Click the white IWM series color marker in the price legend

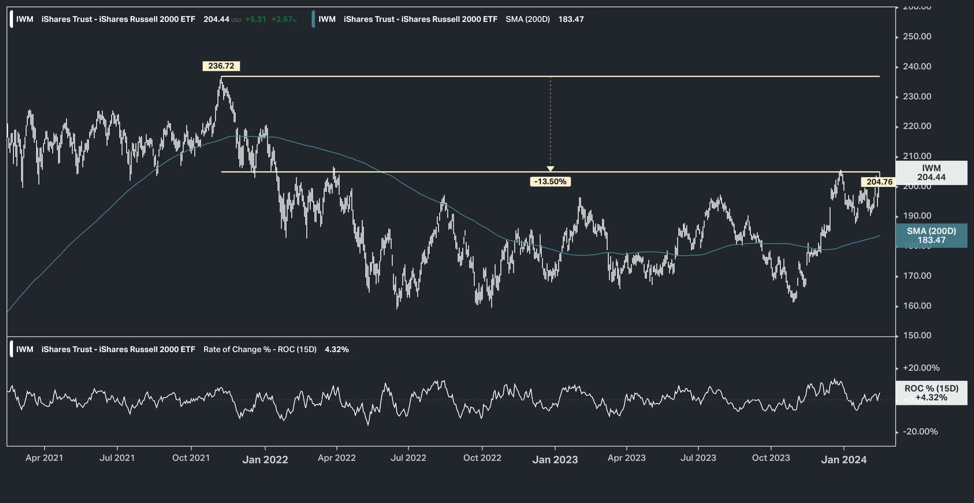pyautogui.click(x=11, y=19)
